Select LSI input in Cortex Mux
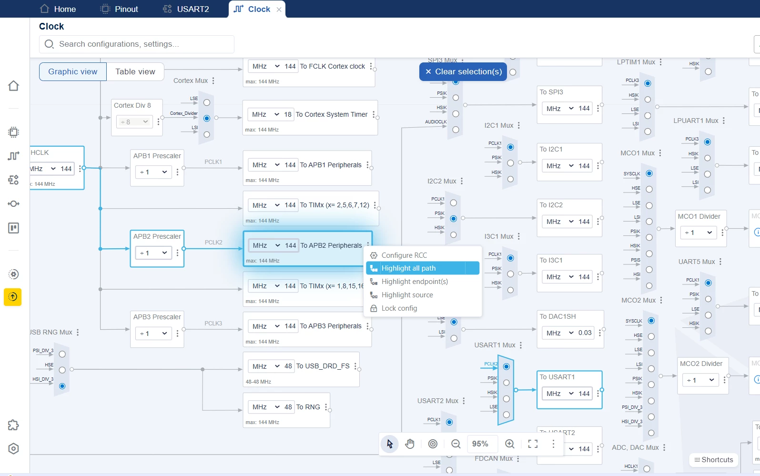760x476 pixels. [207, 134]
